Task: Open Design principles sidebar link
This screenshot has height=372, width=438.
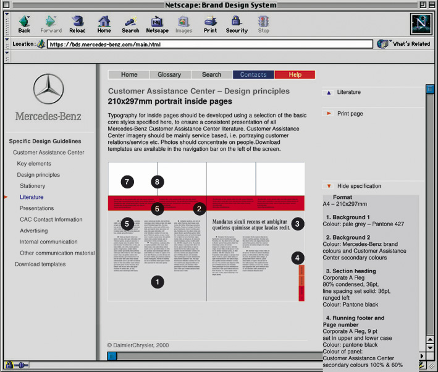Action: (x=38, y=175)
